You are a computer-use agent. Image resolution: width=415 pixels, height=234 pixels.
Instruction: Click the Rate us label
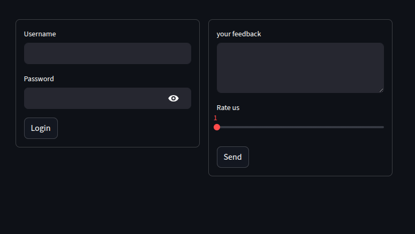pyautogui.click(x=228, y=107)
